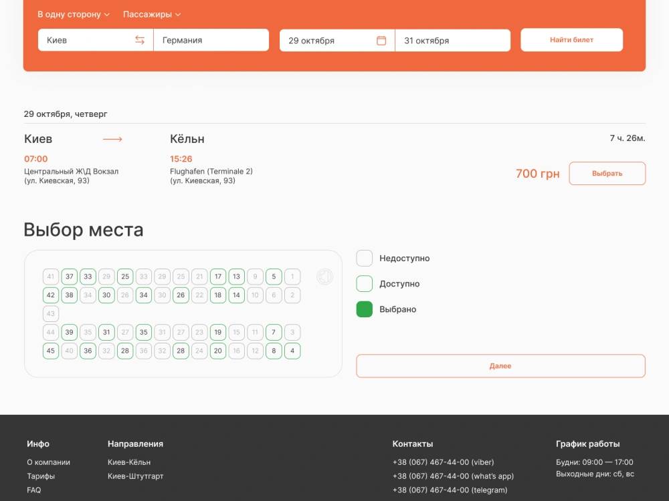The height and width of the screenshot is (501, 669).
Task: Pick available seat 38
Action: tap(69, 295)
